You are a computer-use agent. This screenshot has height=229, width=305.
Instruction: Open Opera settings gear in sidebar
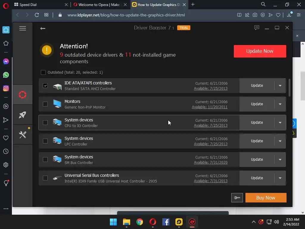6,165
